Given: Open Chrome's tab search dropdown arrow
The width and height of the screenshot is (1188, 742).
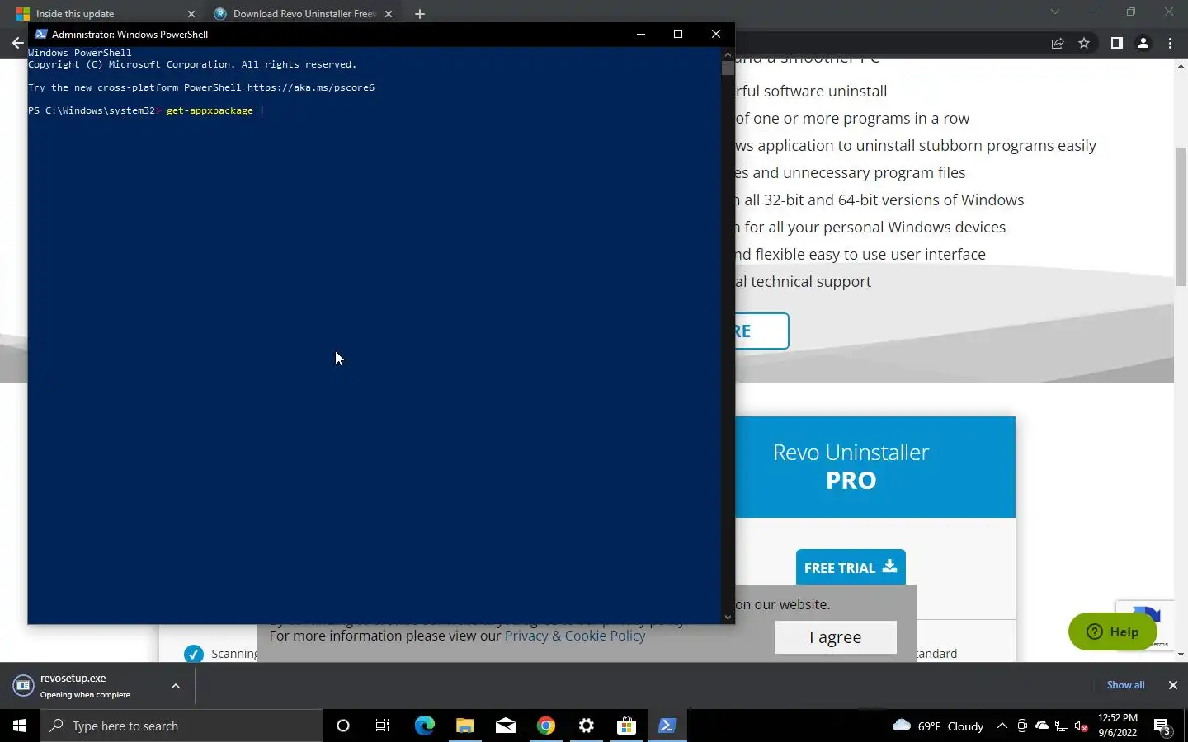Looking at the screenshot, I should pos(1054,12).
